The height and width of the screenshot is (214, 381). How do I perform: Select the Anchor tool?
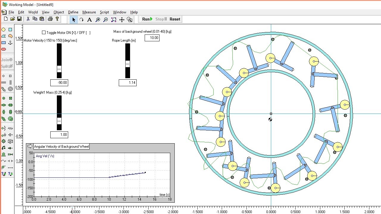10,43
